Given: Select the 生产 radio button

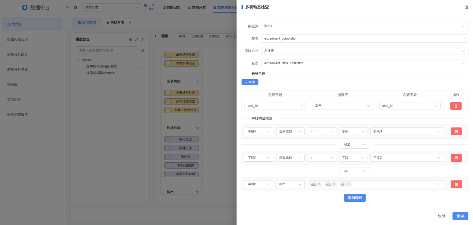Looking at the screenshot, I should pos(145,9).
